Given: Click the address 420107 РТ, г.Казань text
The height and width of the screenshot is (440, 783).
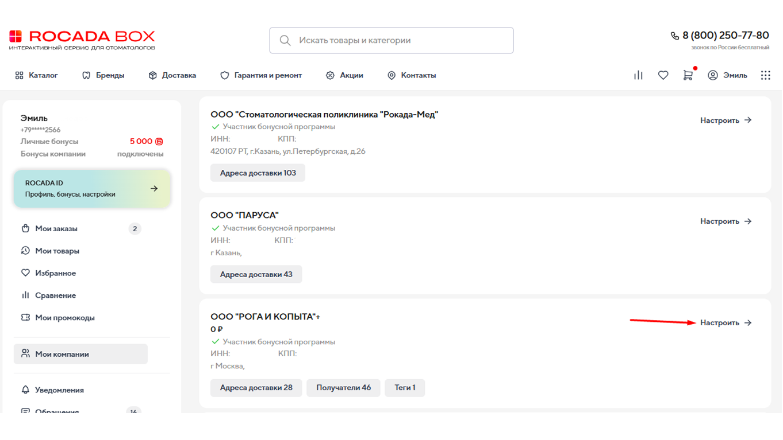Looking at the screenshot, I should (288, 151).
